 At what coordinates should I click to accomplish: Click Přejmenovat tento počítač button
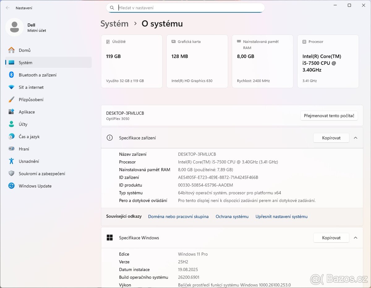pyautogui.click(x=329, y=116)
